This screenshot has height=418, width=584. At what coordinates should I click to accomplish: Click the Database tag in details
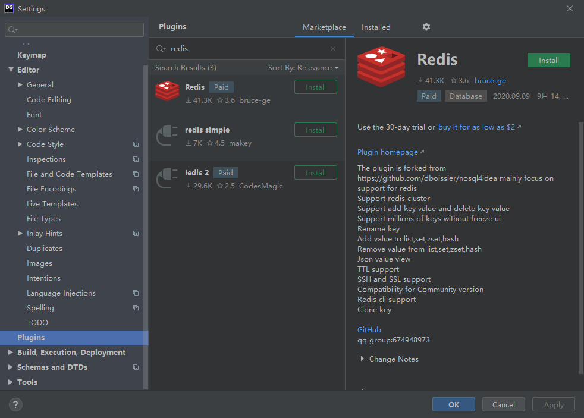click(466, 96)
